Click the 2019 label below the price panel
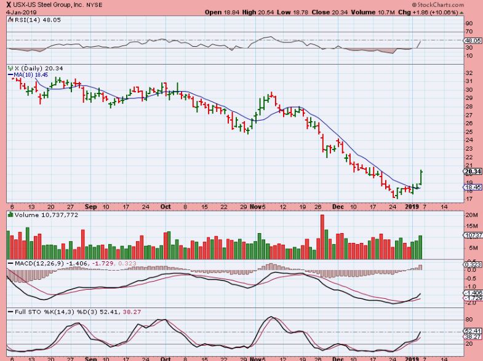The height and width of the screenshot is (361, 483). [x=412, y=207]
